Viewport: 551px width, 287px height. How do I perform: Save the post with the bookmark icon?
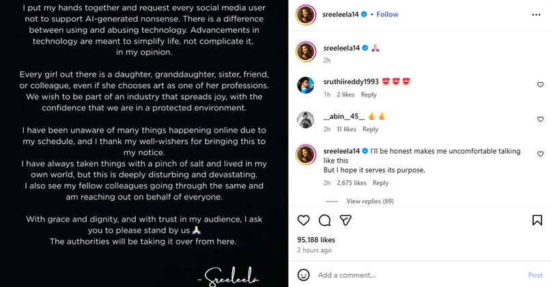pos(537,220)
